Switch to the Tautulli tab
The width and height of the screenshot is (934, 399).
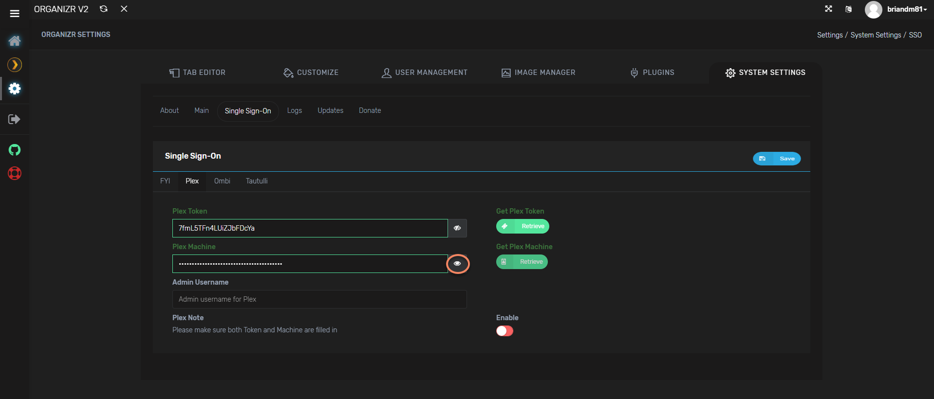pyautogui.click(x=257, y=181)
